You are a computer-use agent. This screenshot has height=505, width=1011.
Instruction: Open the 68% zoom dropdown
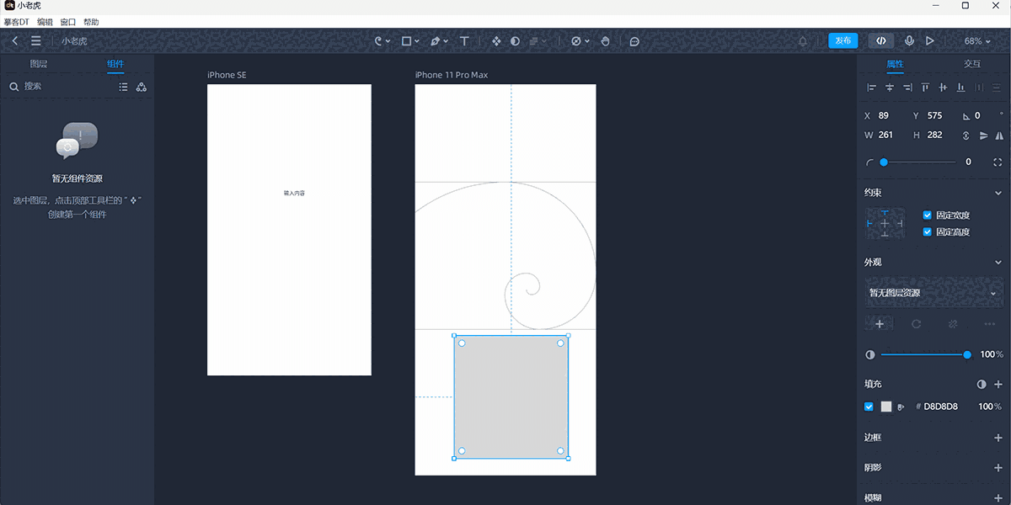click(978, 40)
